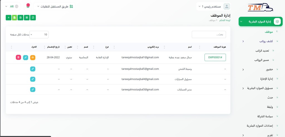Sort table by اسم column header

[x=190, y=47]
